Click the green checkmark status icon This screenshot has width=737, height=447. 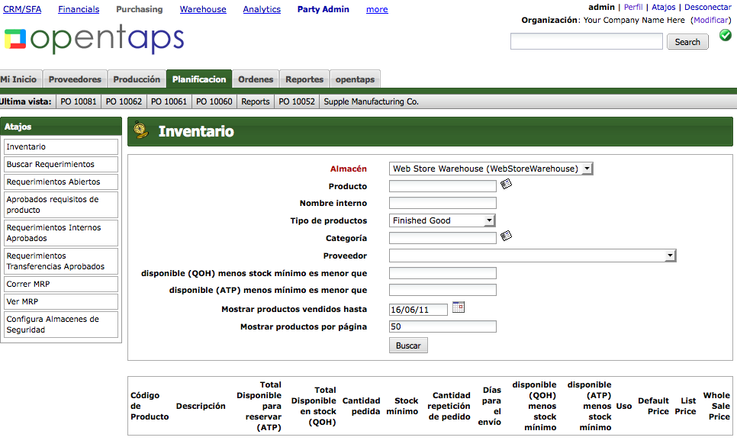(725, 35)
